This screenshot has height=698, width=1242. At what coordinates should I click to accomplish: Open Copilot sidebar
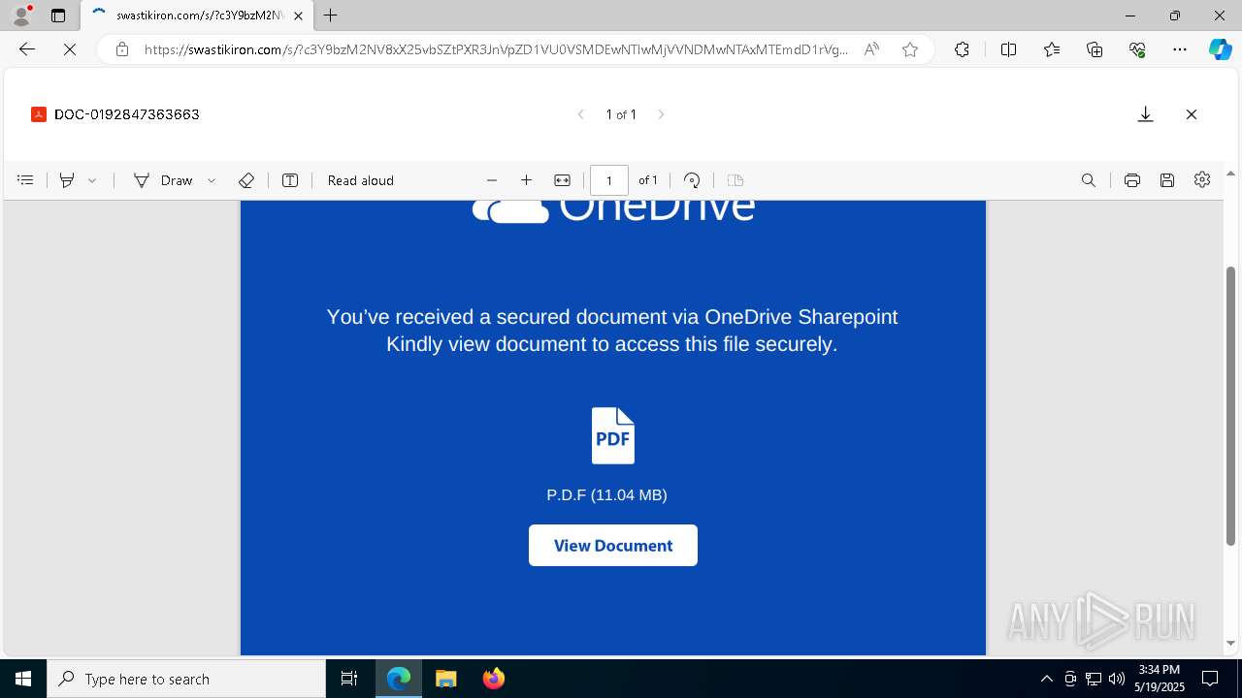(1220, 49)
